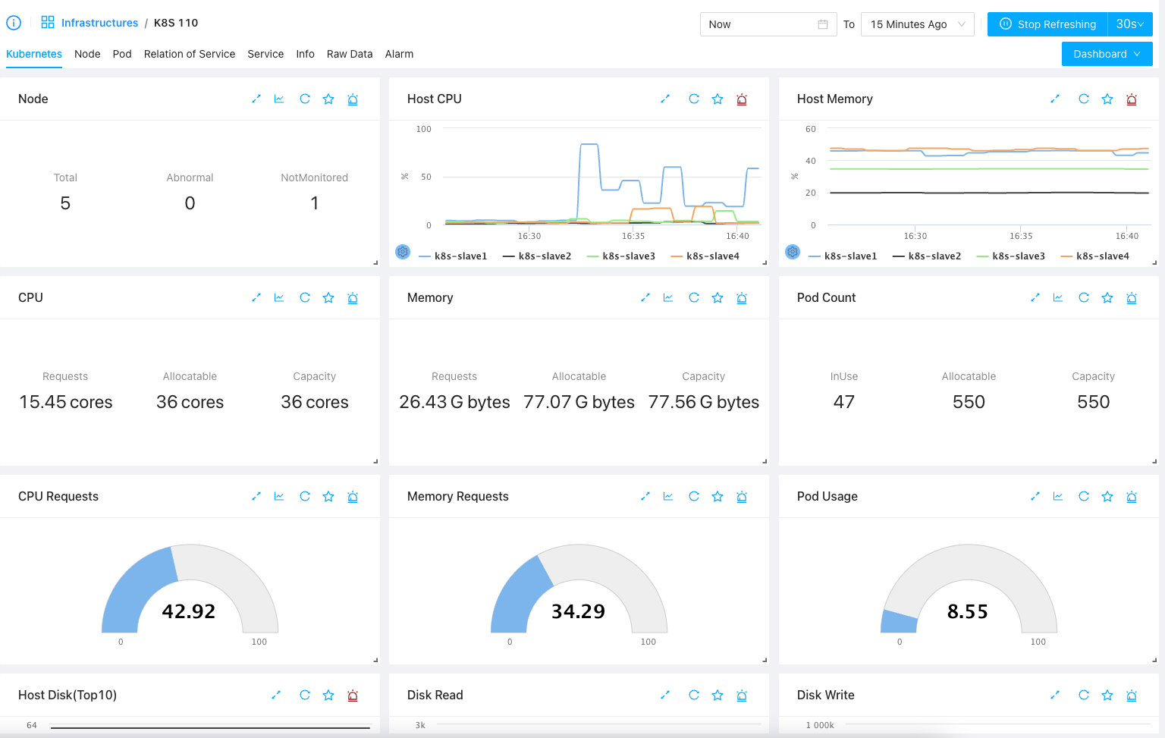Open the Relation of Service tab
The width and height of the screenshot is (1165, 738).
tap(189, 54)
